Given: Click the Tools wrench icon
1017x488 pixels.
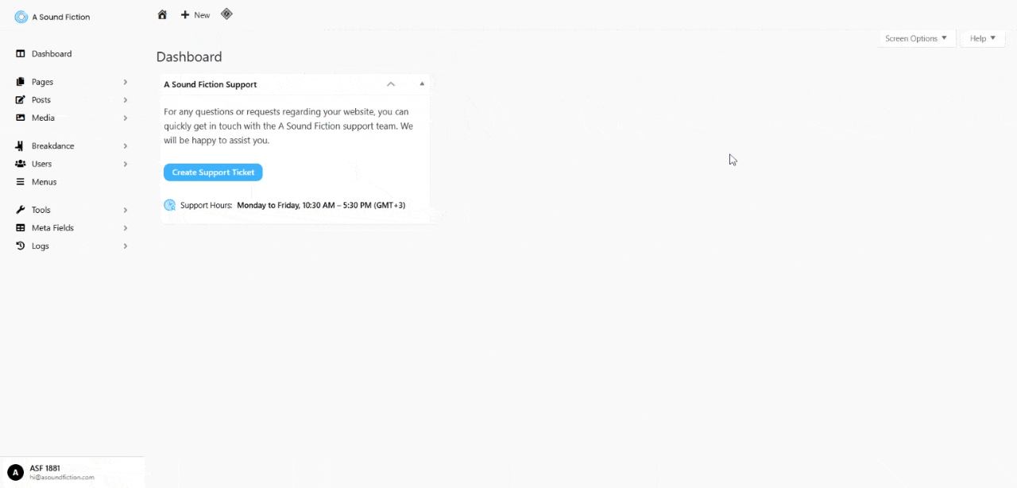Looking at the screenshot, I should pos(21,210).
